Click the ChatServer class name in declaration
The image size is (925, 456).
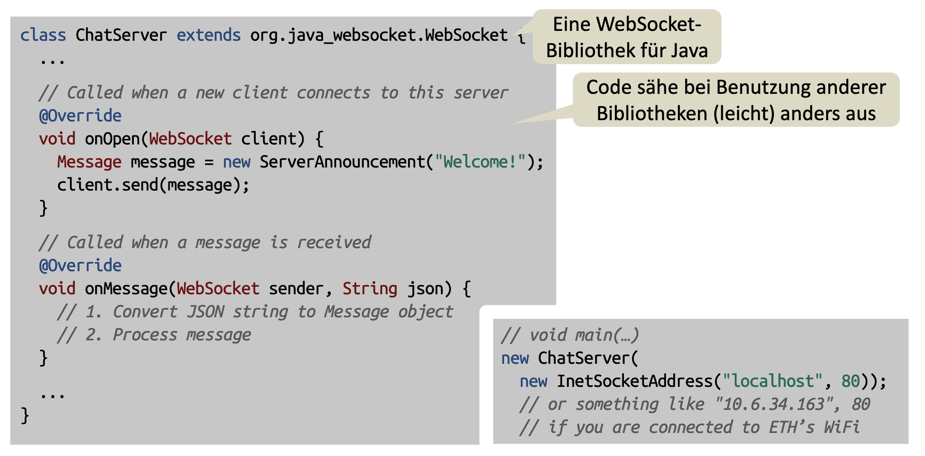coord(121,35)
